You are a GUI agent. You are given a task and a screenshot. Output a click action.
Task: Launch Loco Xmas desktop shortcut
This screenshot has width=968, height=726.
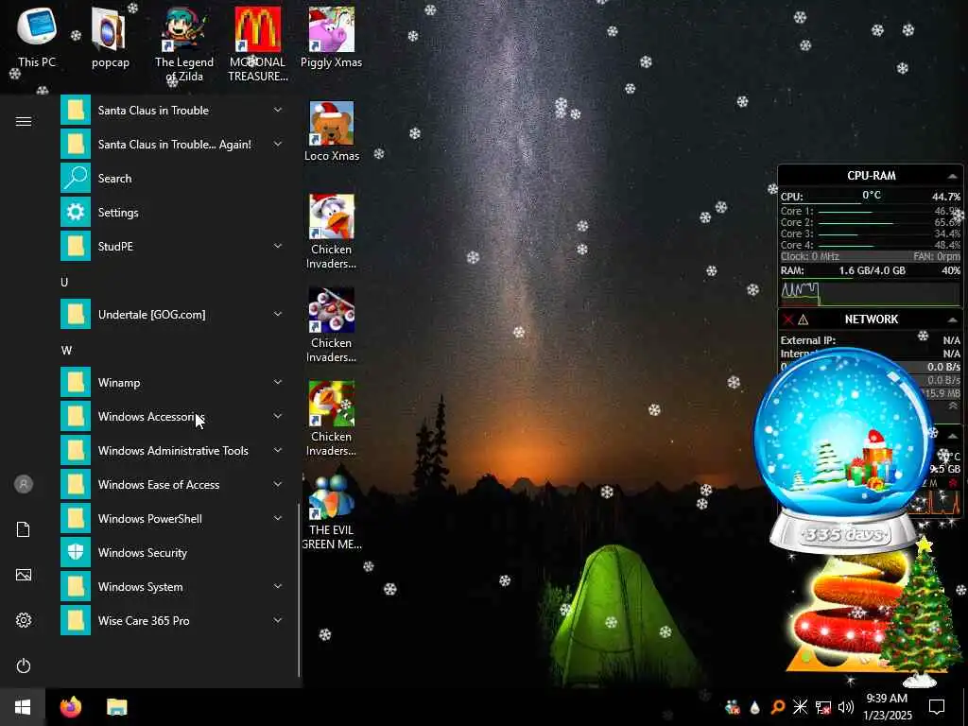click(332, 131)
